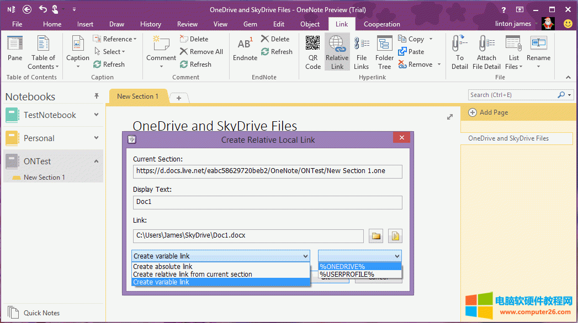Click the back arrow in title bar
The width and height of the screenshot is (578, 323).
(x=27, y=9)
